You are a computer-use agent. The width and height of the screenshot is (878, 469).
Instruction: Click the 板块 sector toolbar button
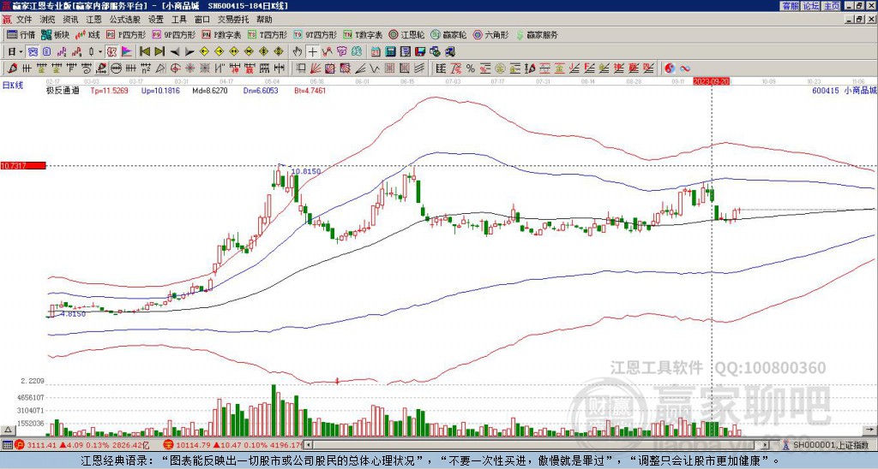click(x=54, y=34)
